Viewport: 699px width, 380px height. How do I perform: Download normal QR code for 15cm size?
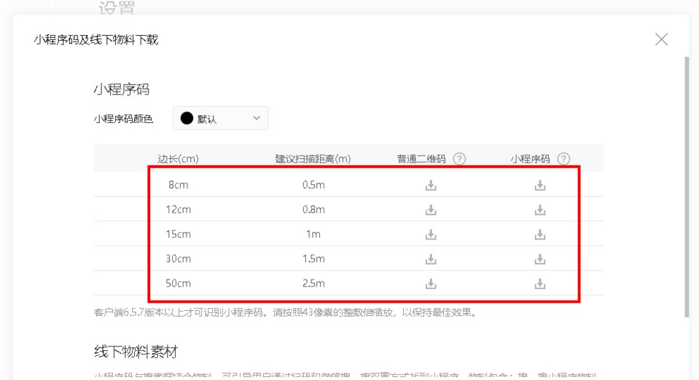pos(431,234)
